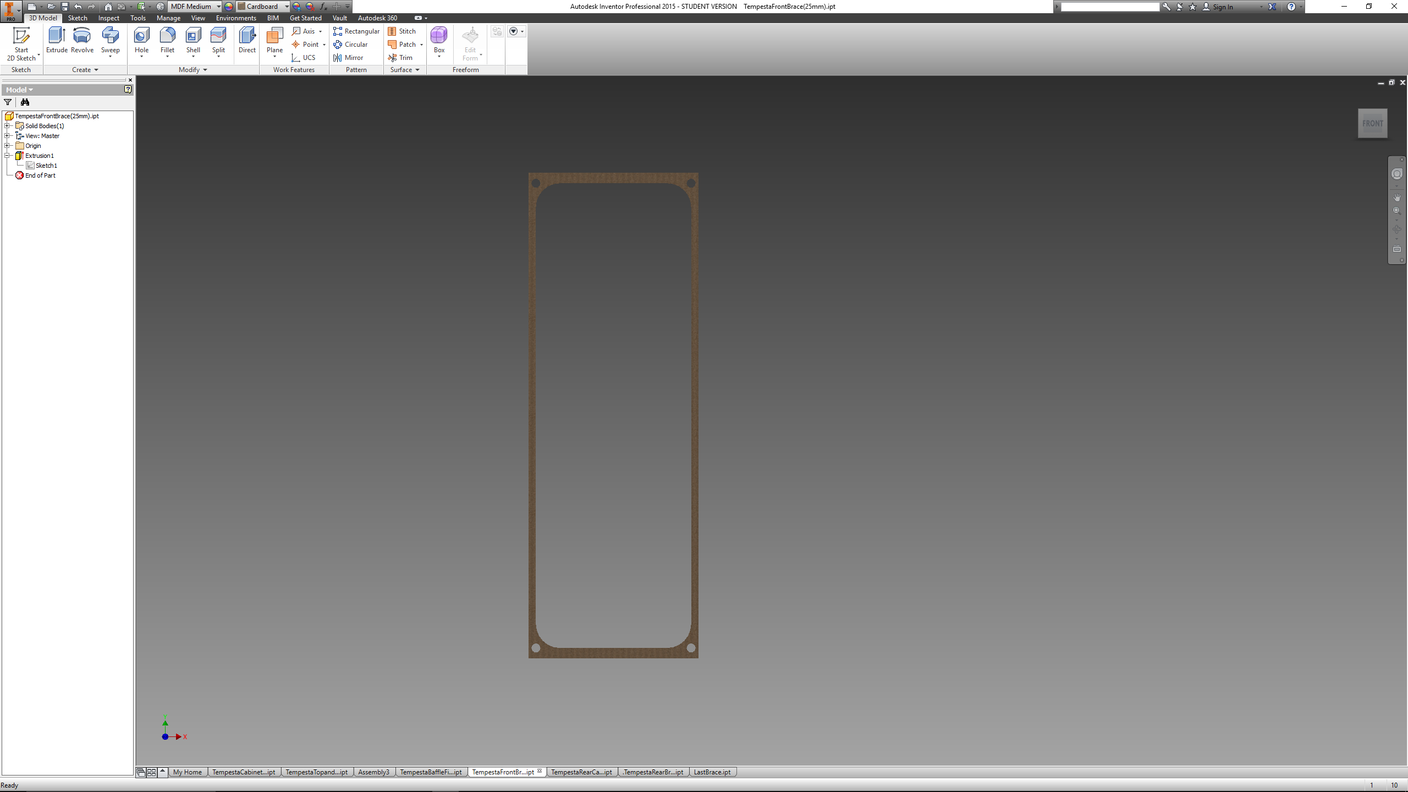The width and height of the screenshot is (1408, 792).
Task: Return to Home view icon
Action: pos(108,7)
